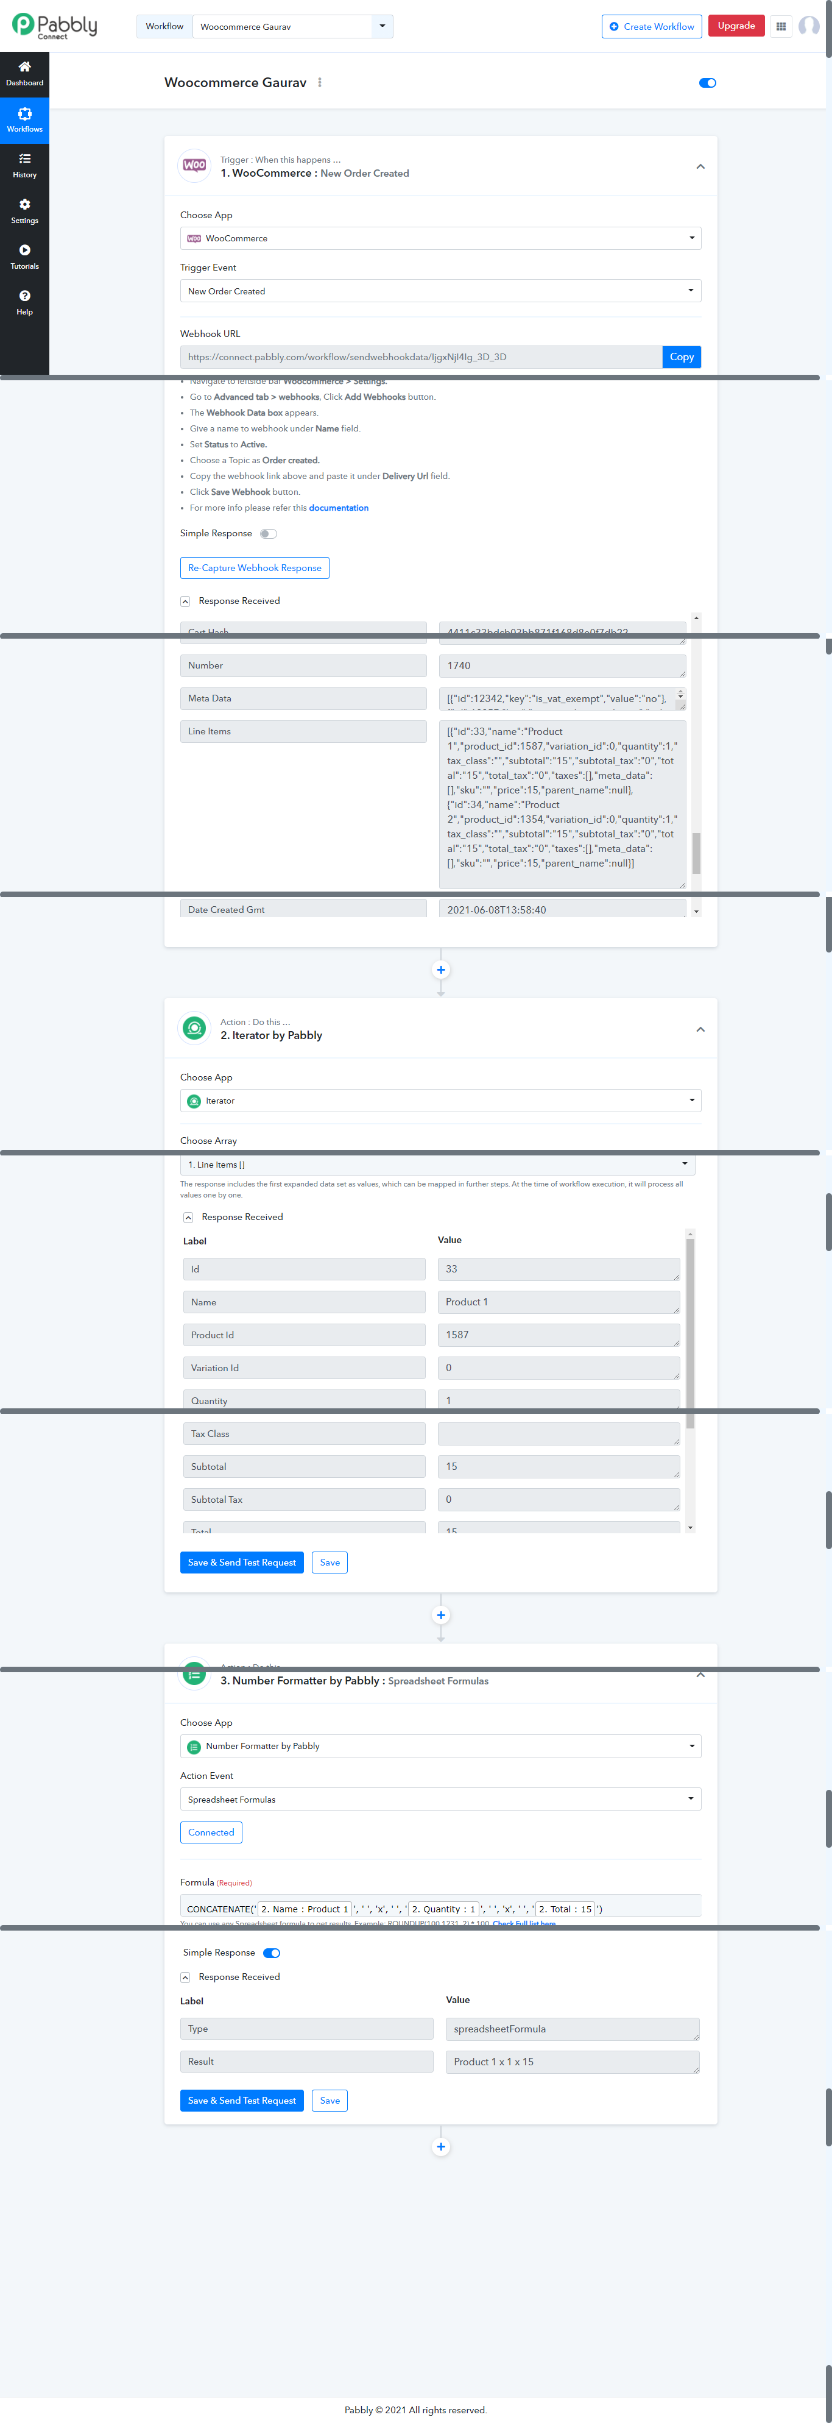Save the Number Formatter step
This screenshot has width=832, height=2423.
(330, 2101)
